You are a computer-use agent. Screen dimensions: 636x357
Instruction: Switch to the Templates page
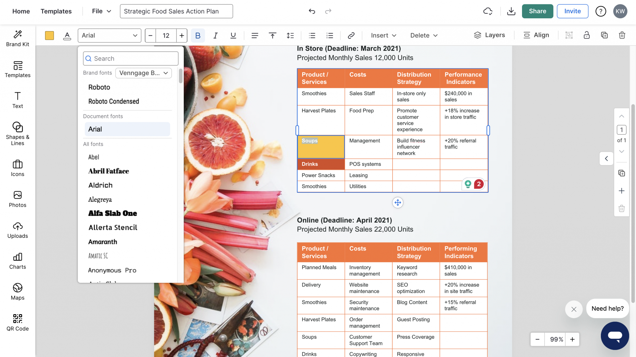(x=56, y=11)
